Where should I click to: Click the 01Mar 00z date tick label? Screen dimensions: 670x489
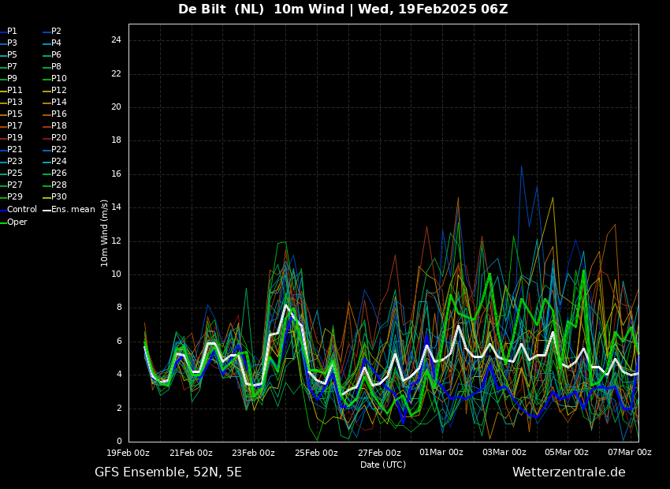coord(441,453)
